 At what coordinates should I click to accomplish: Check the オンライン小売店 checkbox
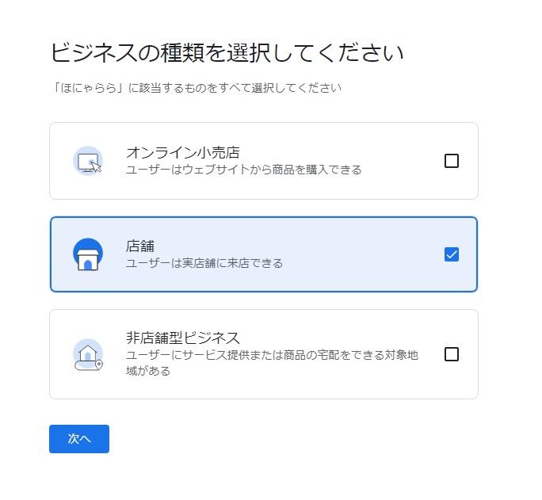452,161
